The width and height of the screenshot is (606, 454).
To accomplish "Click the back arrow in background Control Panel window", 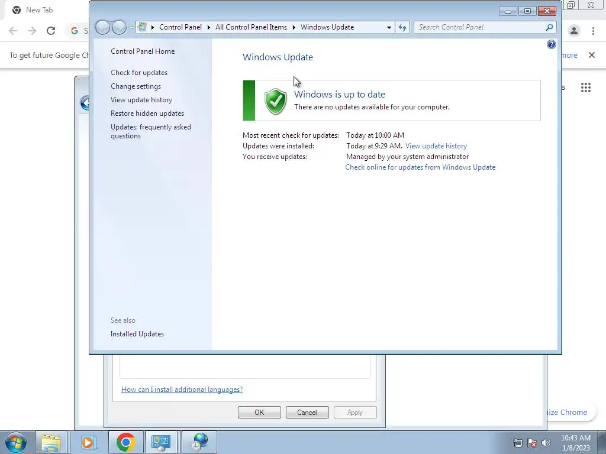I will (x=85, y=103).
